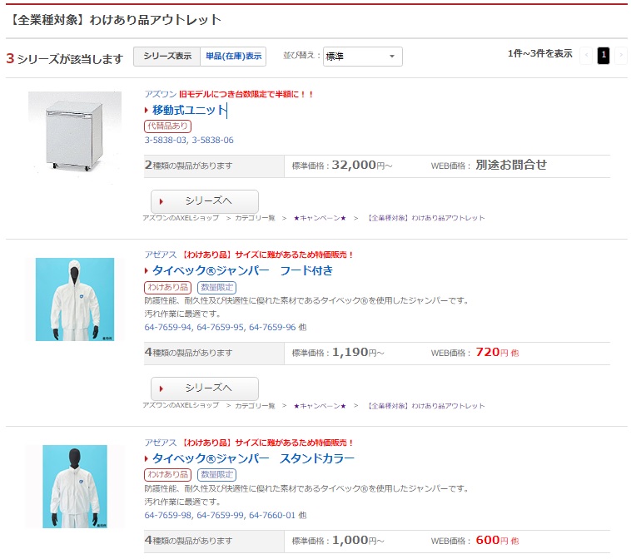This screenshot has width=631, height=559.
Task: Click シリーズへ button for 移動式ユニット
Action: pos(205,201)
